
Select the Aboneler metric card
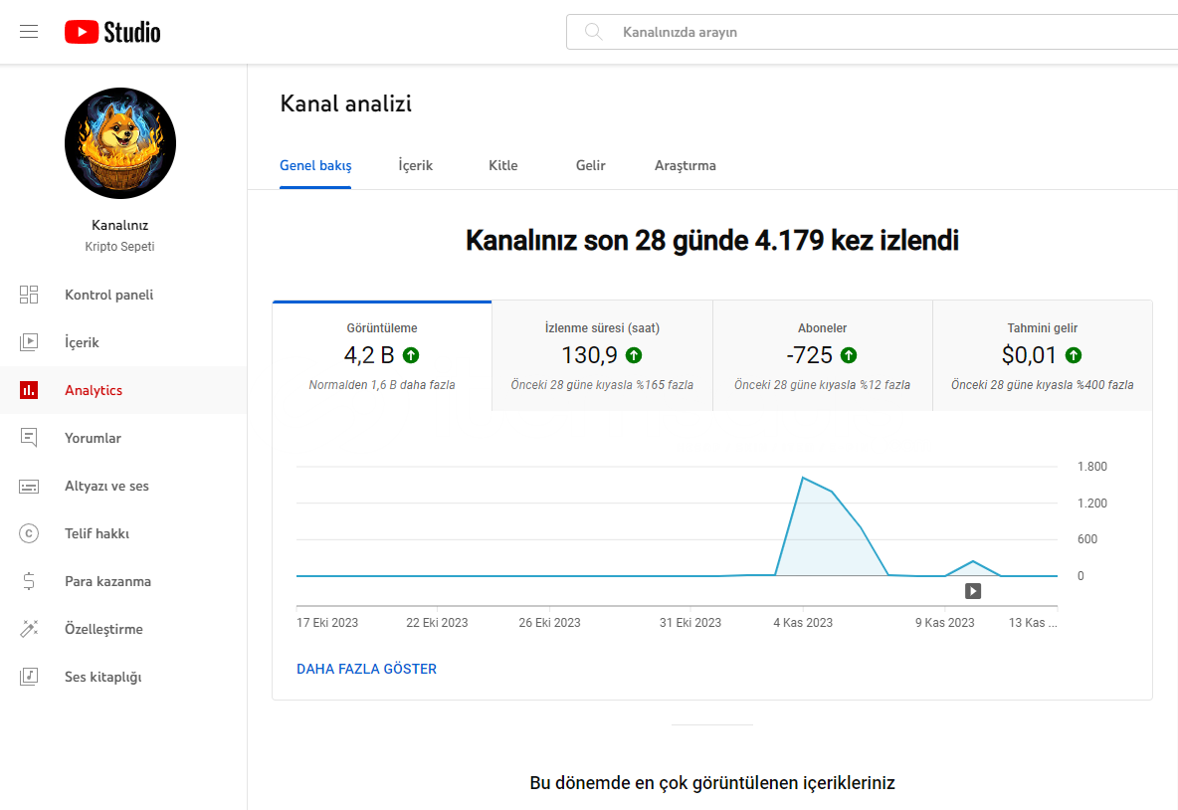pos(822,356)
